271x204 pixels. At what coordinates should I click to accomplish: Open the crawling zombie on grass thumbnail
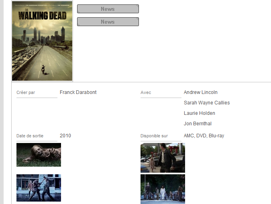[39, 155]
